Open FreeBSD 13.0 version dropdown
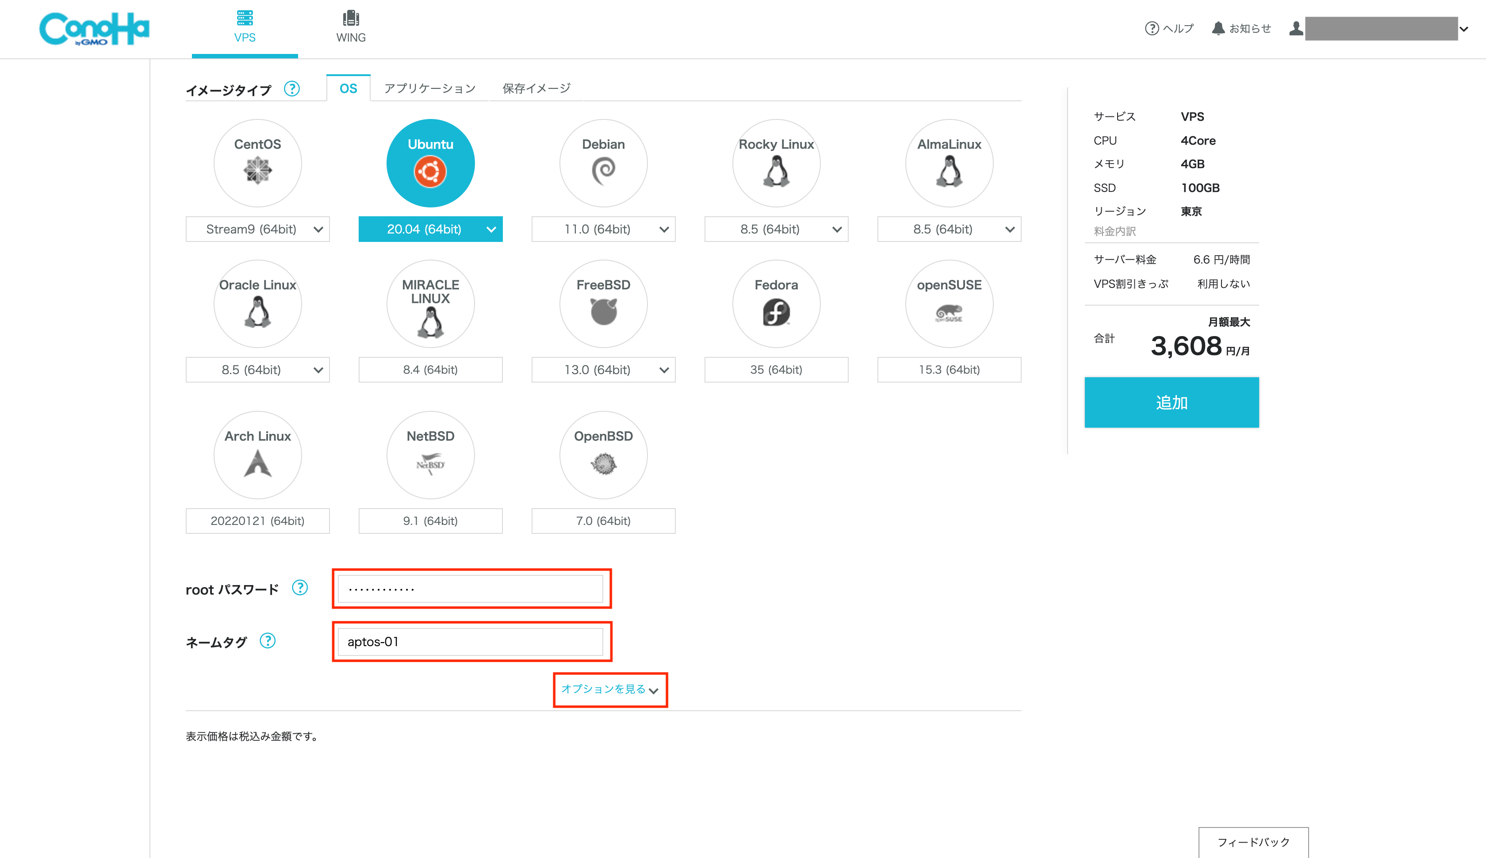 tap(603, 369)
